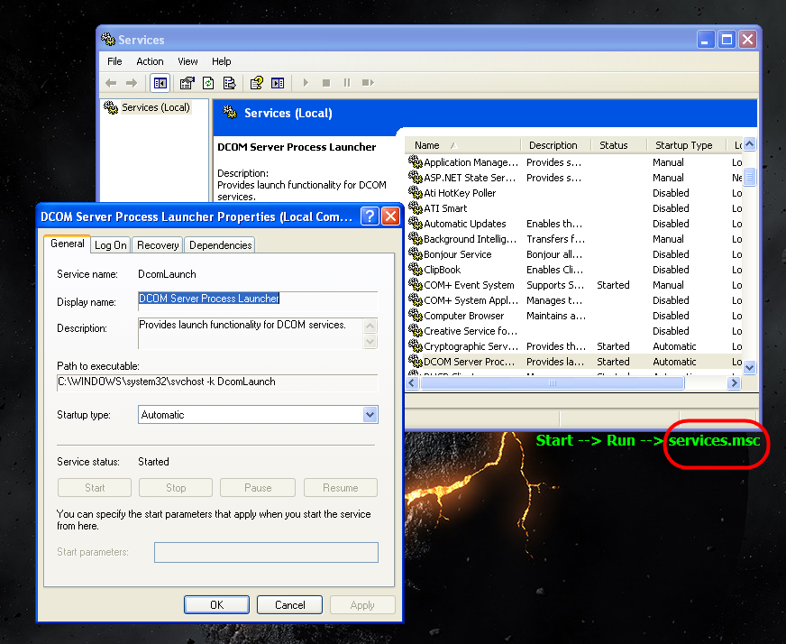Click the Cancel button
This screenshot has height=644, width=786.
pyautogui.click(x=289, y=605)
